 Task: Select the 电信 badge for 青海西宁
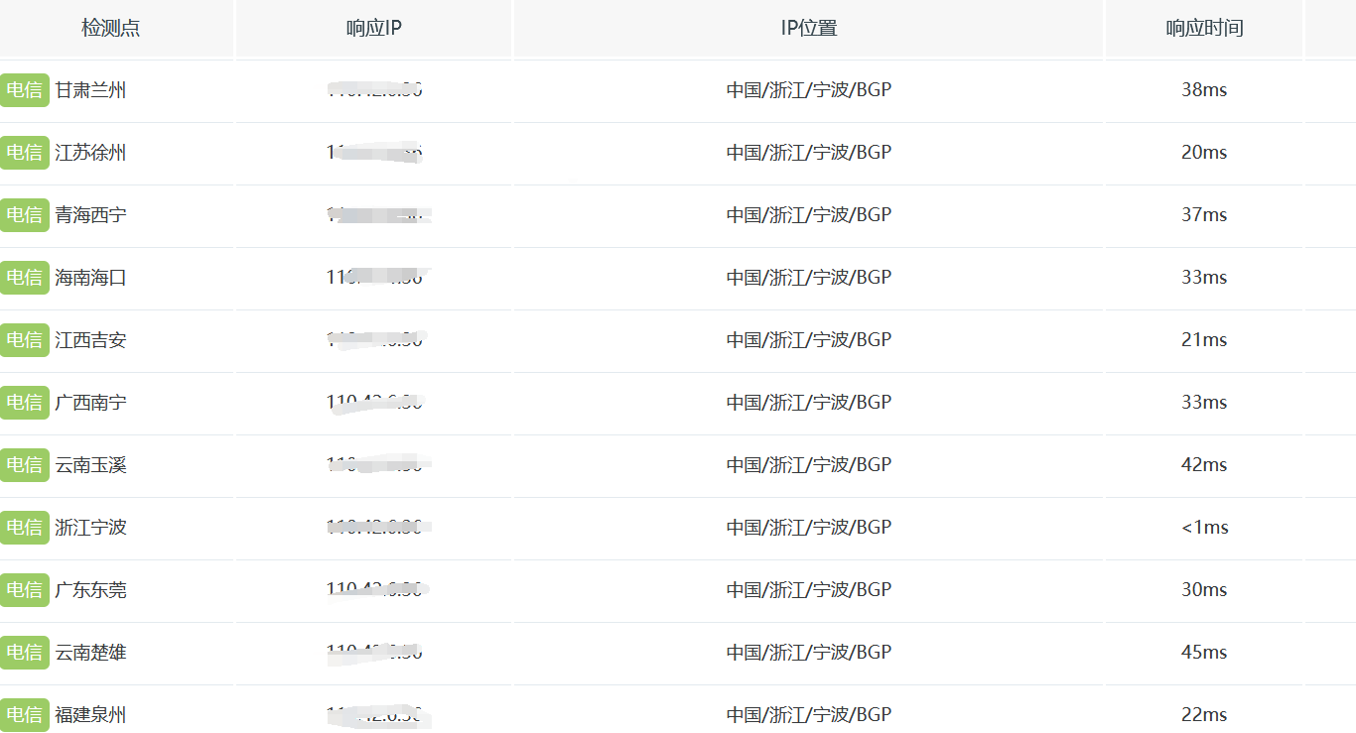click(24, 215)
